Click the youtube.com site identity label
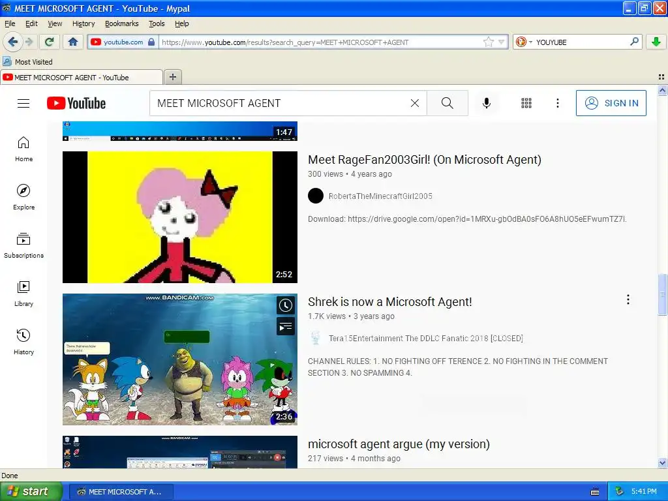Image resolution: width=668 pixels, height=501 pixels. click(123, 42)
